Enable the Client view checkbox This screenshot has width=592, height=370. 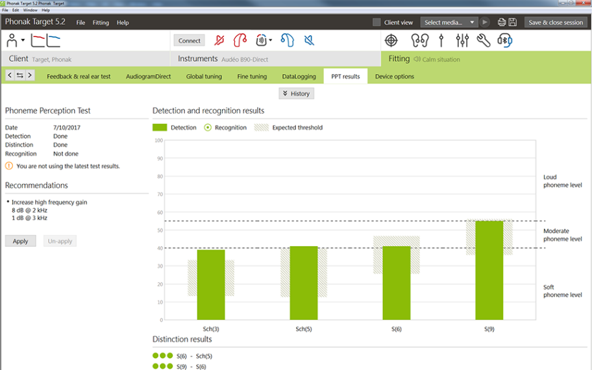376,22
